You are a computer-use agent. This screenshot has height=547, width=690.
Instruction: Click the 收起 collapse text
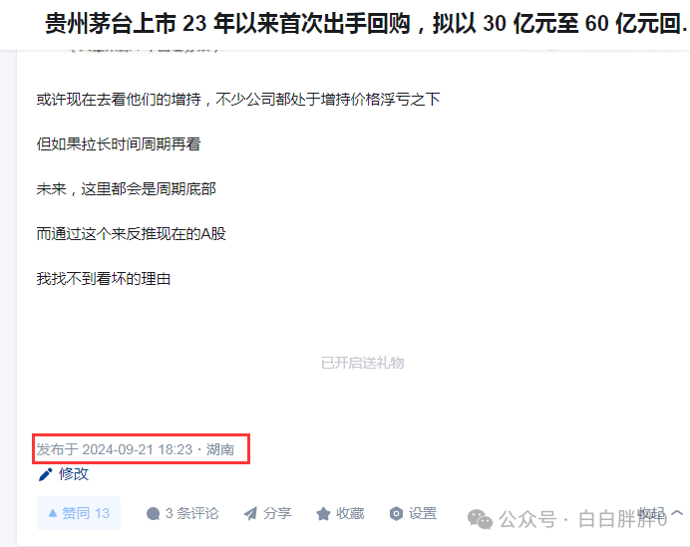point(651,513)
